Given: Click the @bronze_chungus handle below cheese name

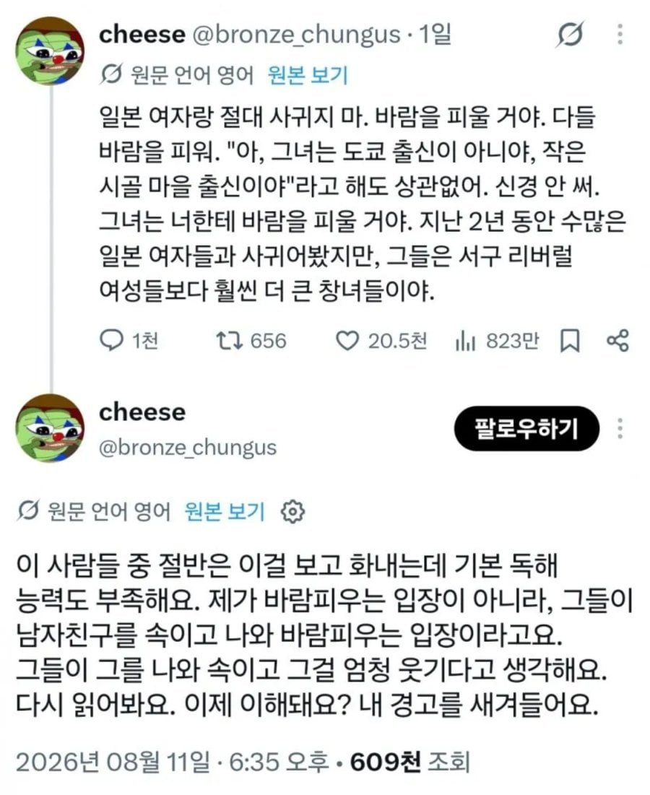Looking at the screenshot, I should click(x=188, y=448).
